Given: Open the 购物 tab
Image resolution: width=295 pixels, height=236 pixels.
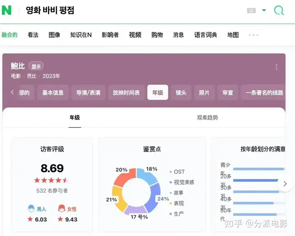Looking at the screenshot, I should click(157, 35).
